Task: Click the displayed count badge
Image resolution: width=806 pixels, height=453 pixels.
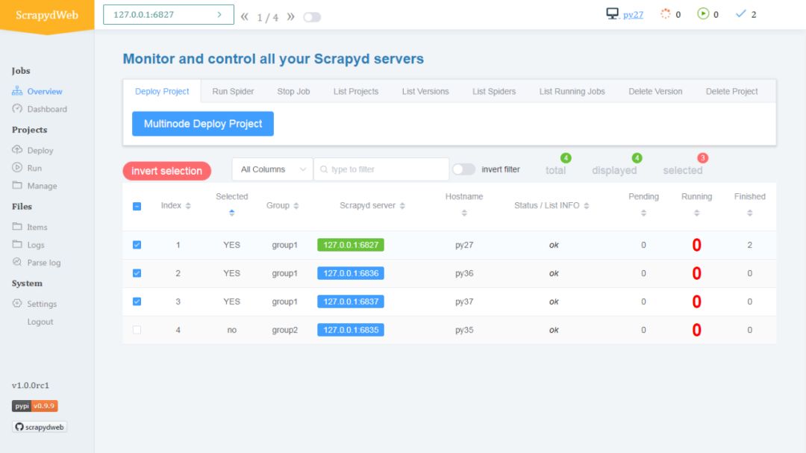Action: coord(637,158)
